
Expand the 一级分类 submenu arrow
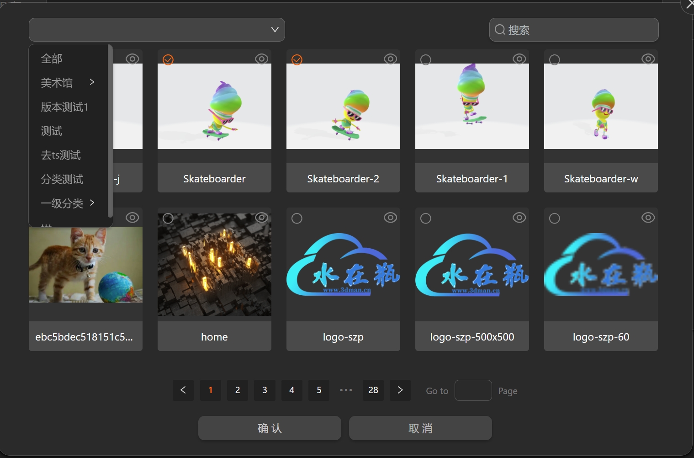coord(92,202)
